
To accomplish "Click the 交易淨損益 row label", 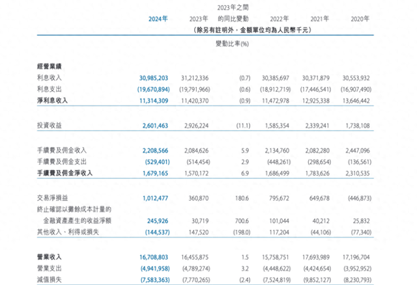I will point(52,198).
